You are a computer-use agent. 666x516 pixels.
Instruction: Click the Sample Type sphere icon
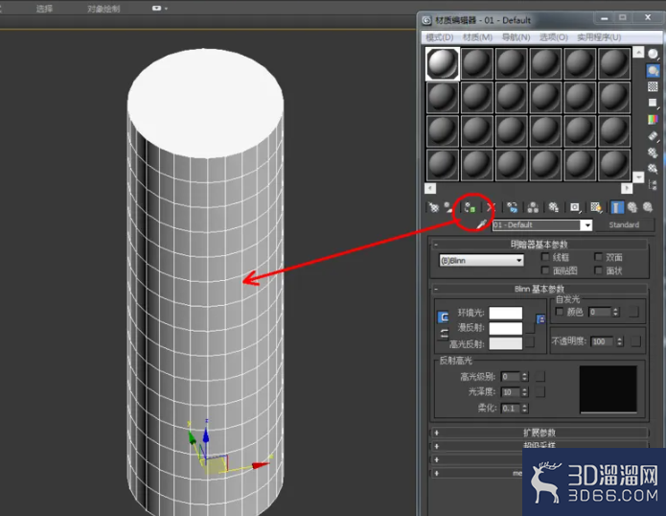tap(654, 54)
